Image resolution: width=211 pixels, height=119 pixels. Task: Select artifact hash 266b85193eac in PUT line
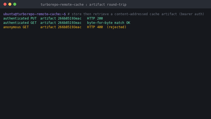click(70, 18)
